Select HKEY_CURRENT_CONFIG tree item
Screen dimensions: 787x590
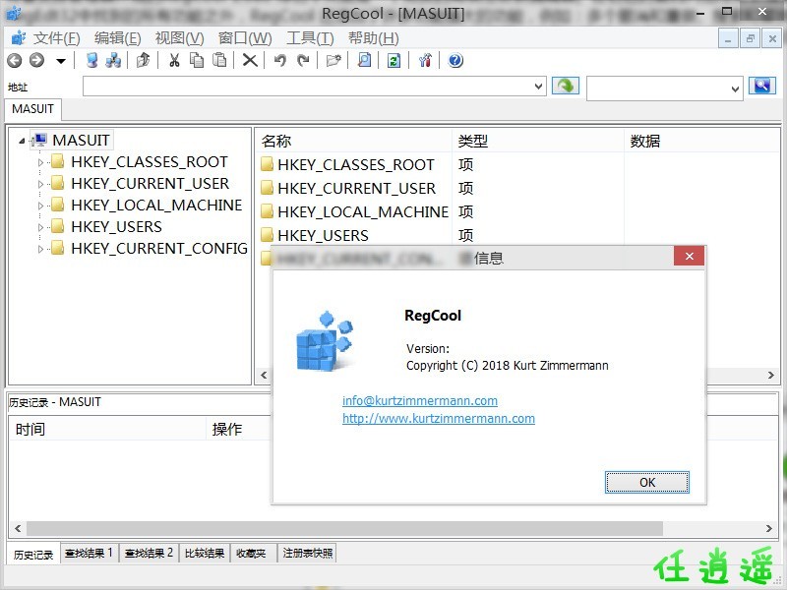click(159, 249)
